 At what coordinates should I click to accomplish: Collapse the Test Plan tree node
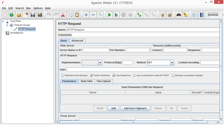pyautogui.click(x=3, y=21)
